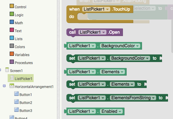
Task: Open component dropdown in set Elements block
Action: [x=92, y=84]
